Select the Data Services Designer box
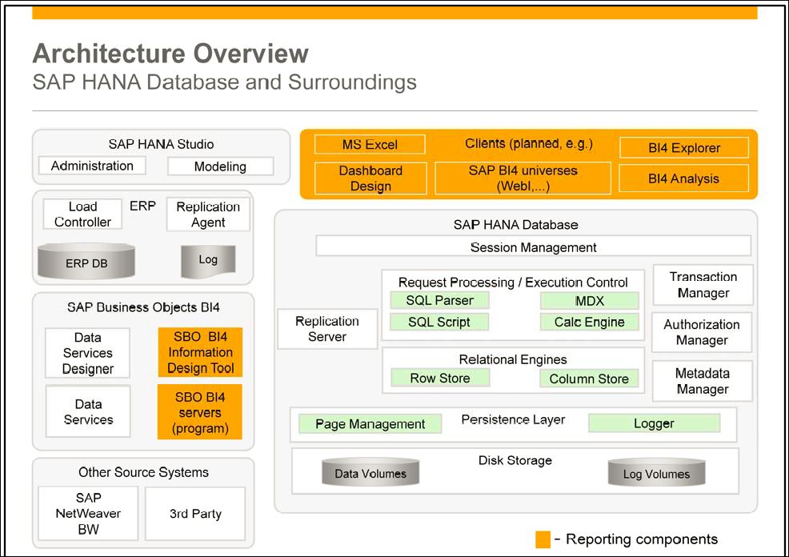789x557 pixels. (87, 353)
